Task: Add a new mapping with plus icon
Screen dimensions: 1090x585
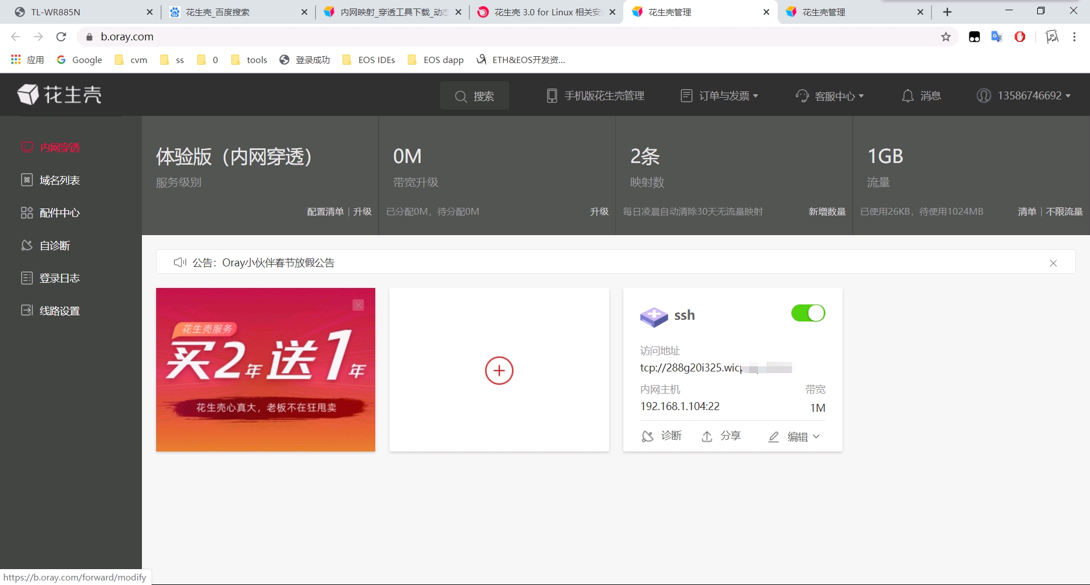Action: click(x=499, y=370)
